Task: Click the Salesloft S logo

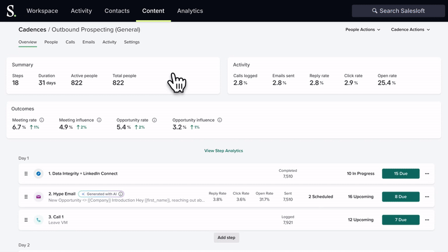Action: pos(11,11)
